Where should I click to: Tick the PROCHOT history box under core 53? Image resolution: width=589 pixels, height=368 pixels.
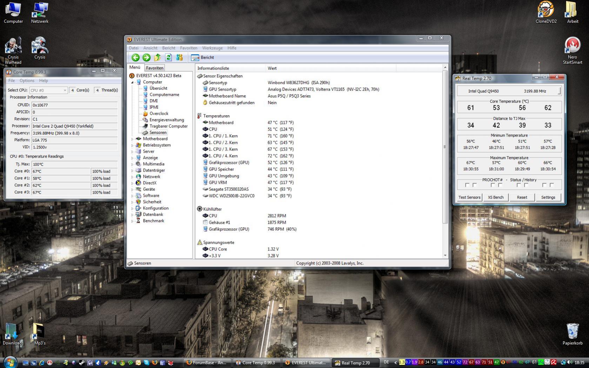[x=500, y=185]
